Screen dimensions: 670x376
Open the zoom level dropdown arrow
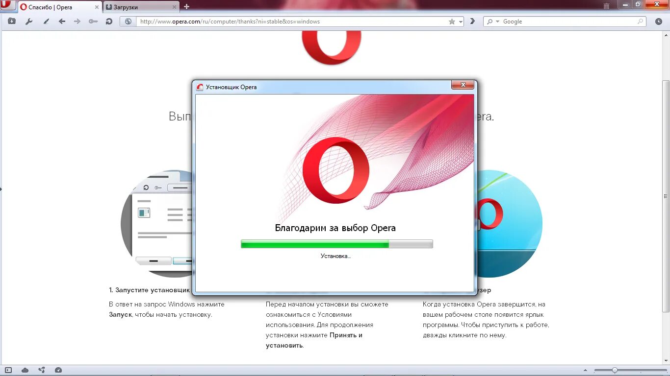(x=586, y=371)
